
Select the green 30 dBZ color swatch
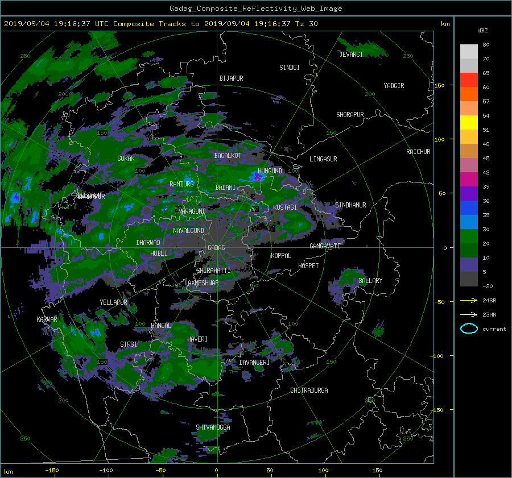click(x=469, y=236)
